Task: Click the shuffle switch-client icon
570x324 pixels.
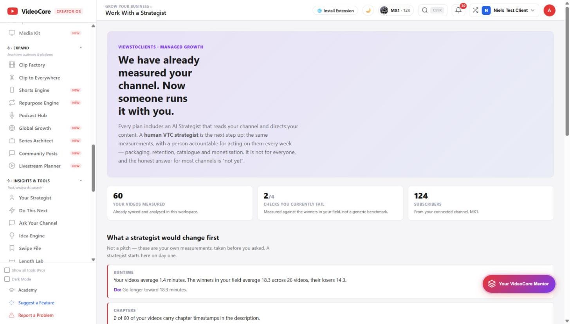Action: coord(475,11)
